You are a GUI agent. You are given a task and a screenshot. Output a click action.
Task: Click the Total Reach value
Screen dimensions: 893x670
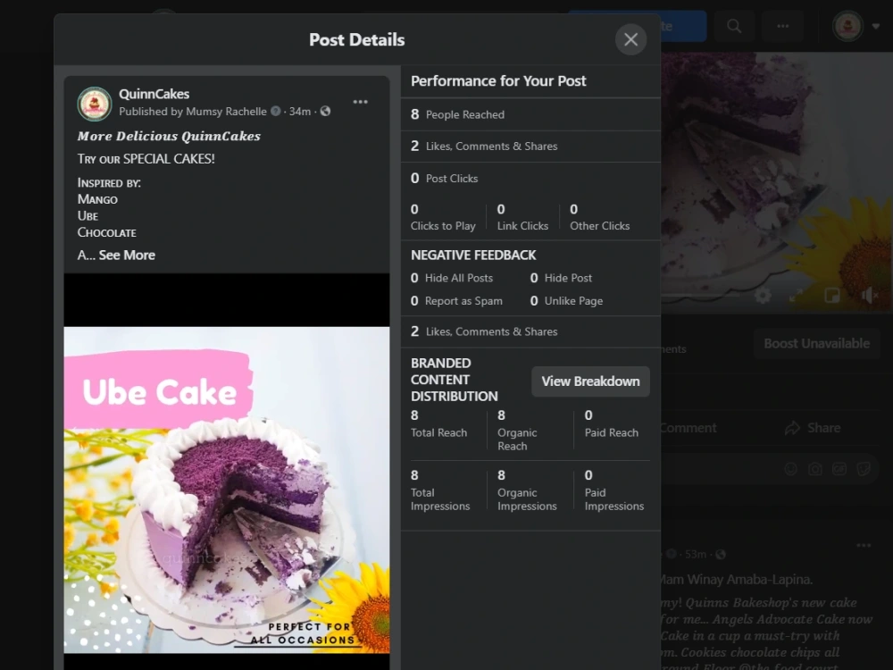438,423
